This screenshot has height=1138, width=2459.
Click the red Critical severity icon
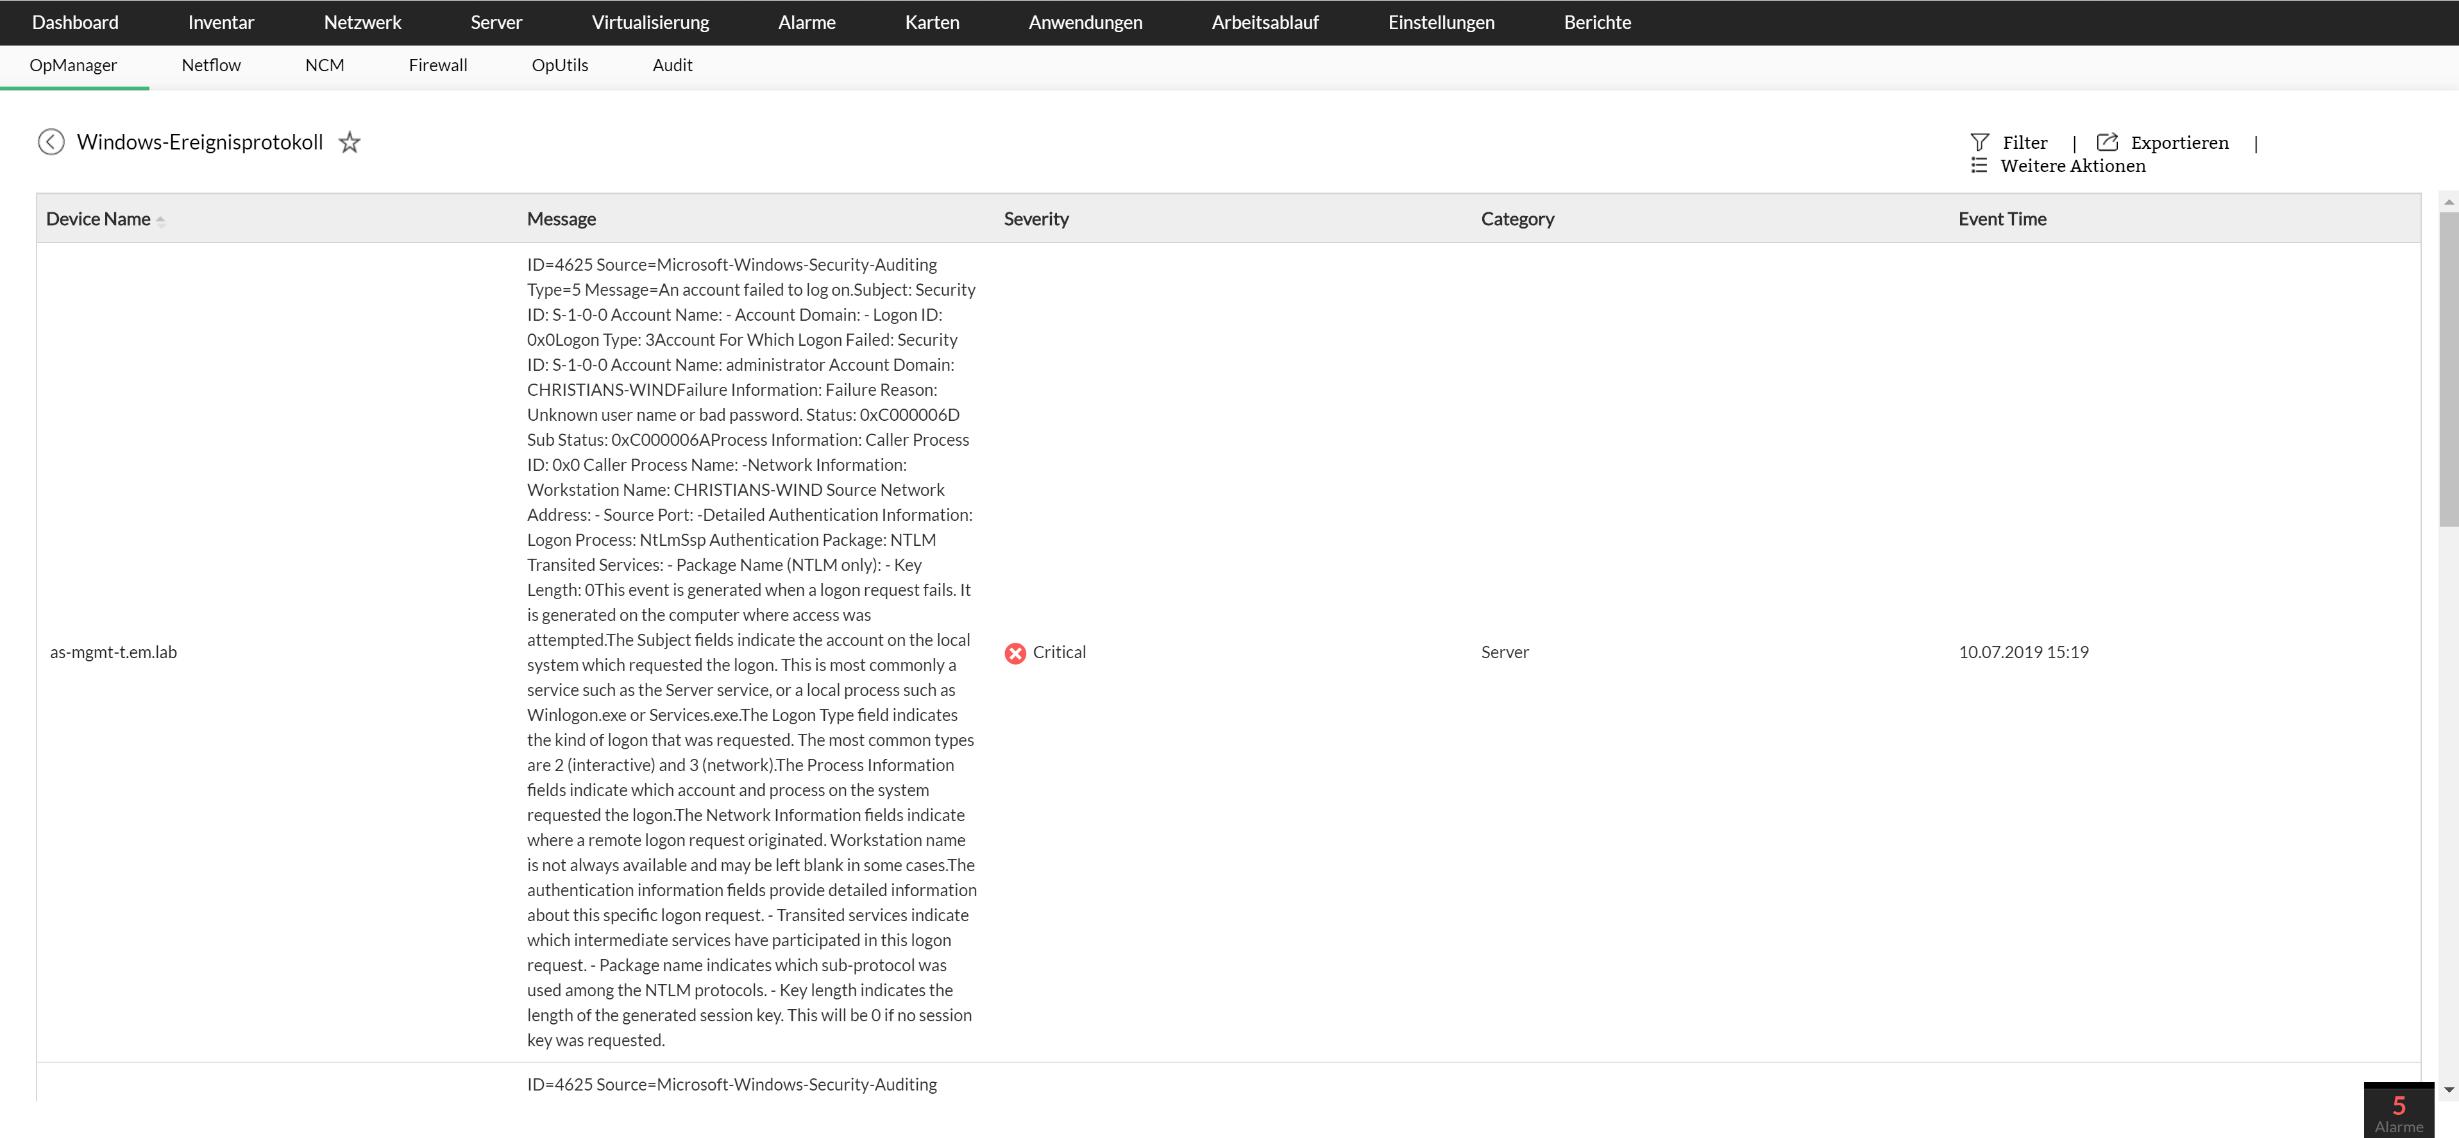click(1015, 653)
